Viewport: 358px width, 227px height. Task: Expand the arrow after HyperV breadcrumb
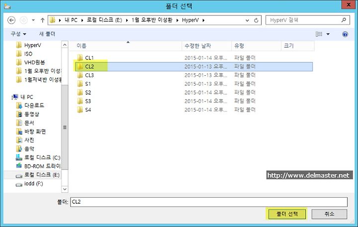[x=203, y=20]
